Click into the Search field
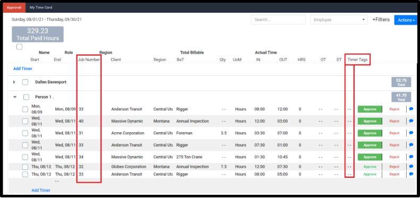Viewport: 420px width, 199px height. (x=278, y=20)
